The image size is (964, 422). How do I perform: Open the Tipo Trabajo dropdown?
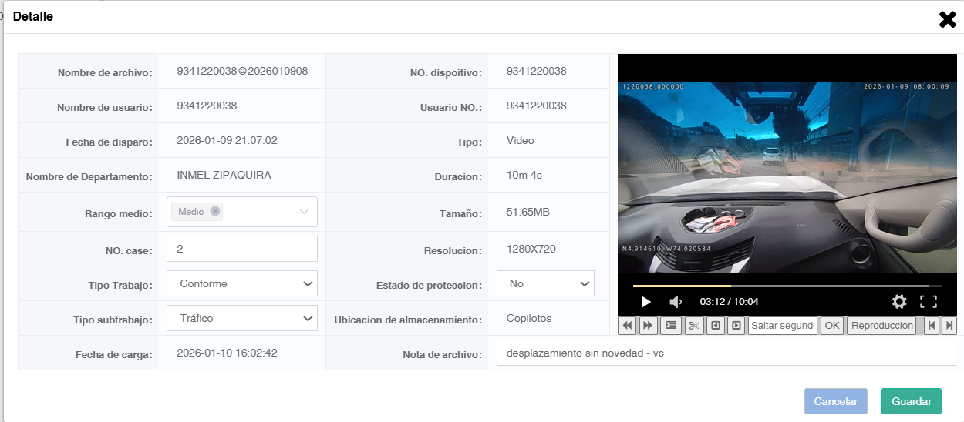click(x=242, y=283)
